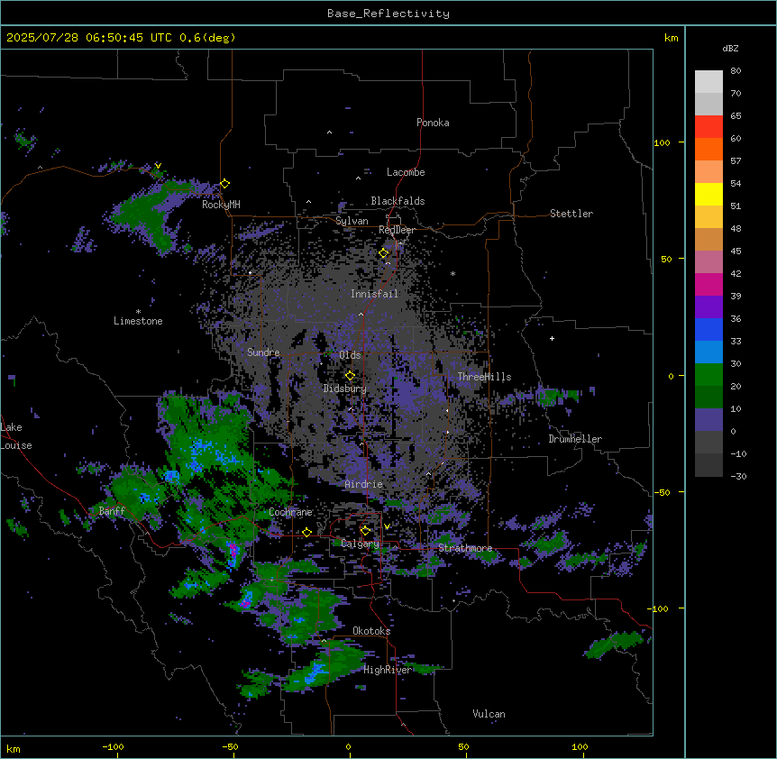This screenshot has height=759, width=777.
Task: Click the white caret marker southwest of Okotoks
Action: (325, 641)
